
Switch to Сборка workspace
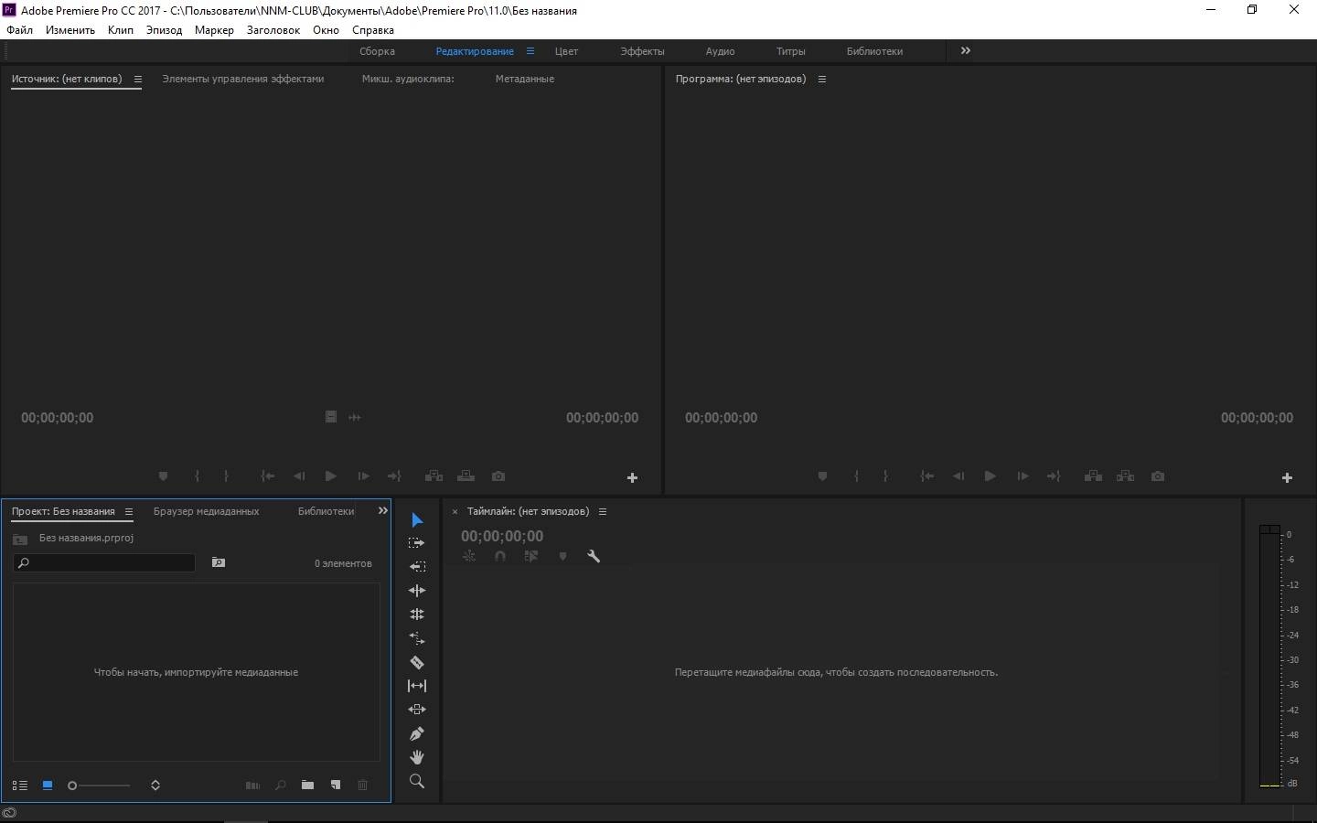[x=377, y=51]
